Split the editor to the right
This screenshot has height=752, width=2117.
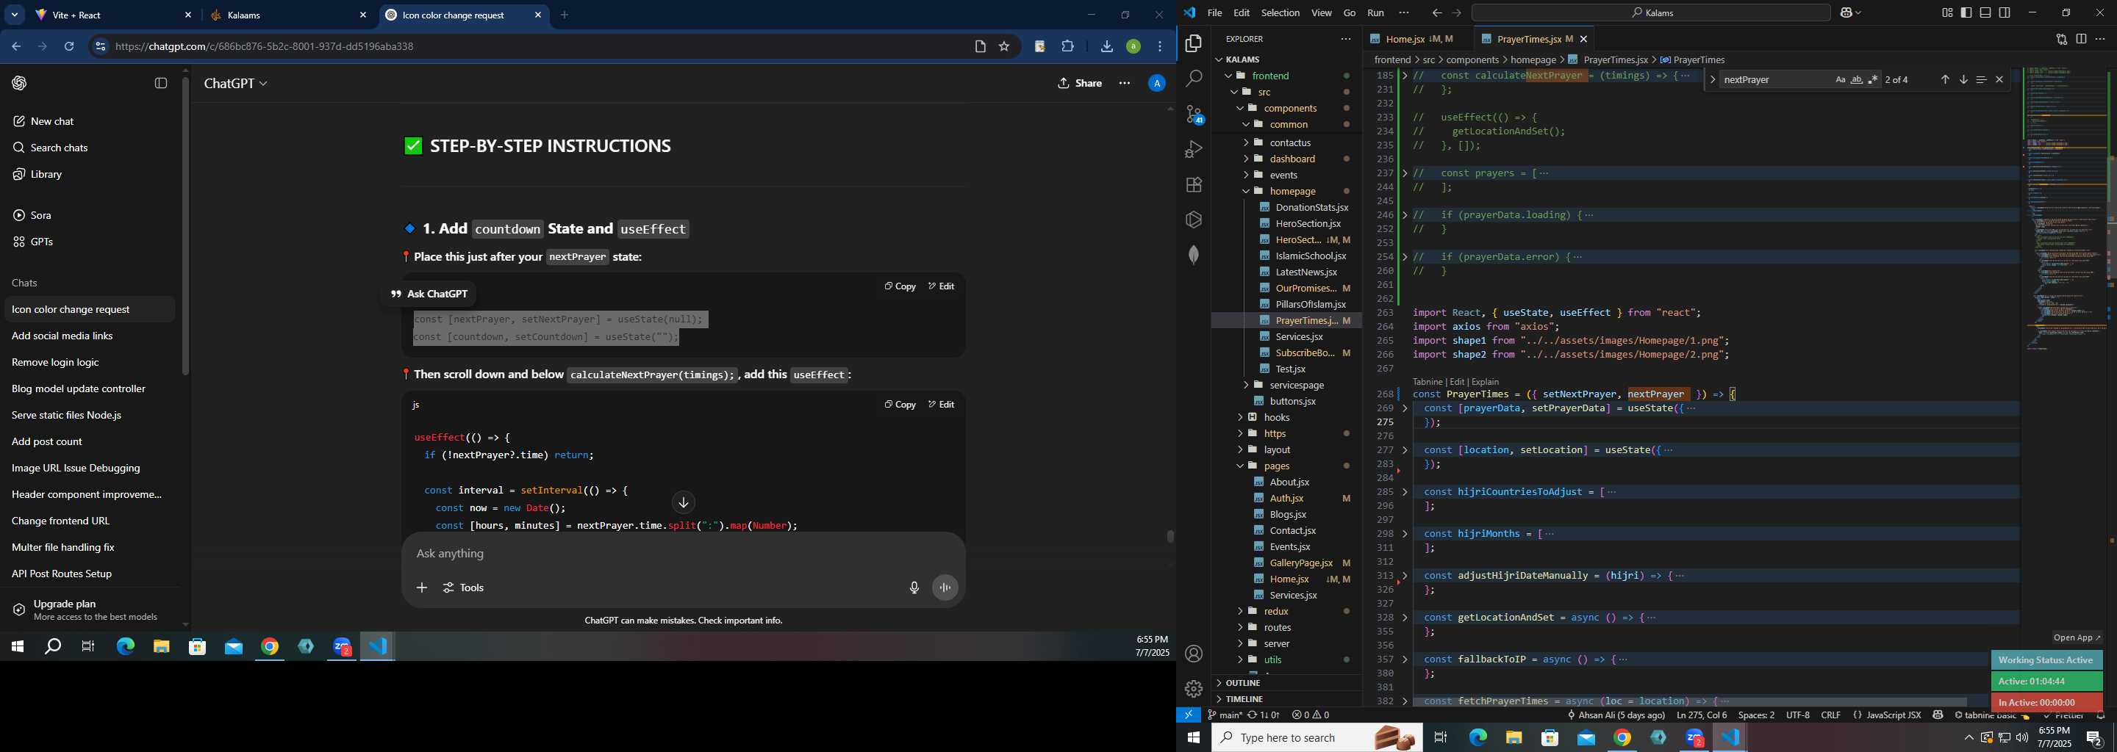coord(2081,39)
